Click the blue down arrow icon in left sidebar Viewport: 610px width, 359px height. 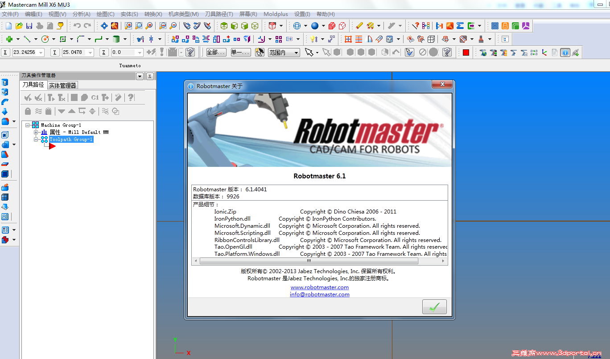(x=5, y=112)
